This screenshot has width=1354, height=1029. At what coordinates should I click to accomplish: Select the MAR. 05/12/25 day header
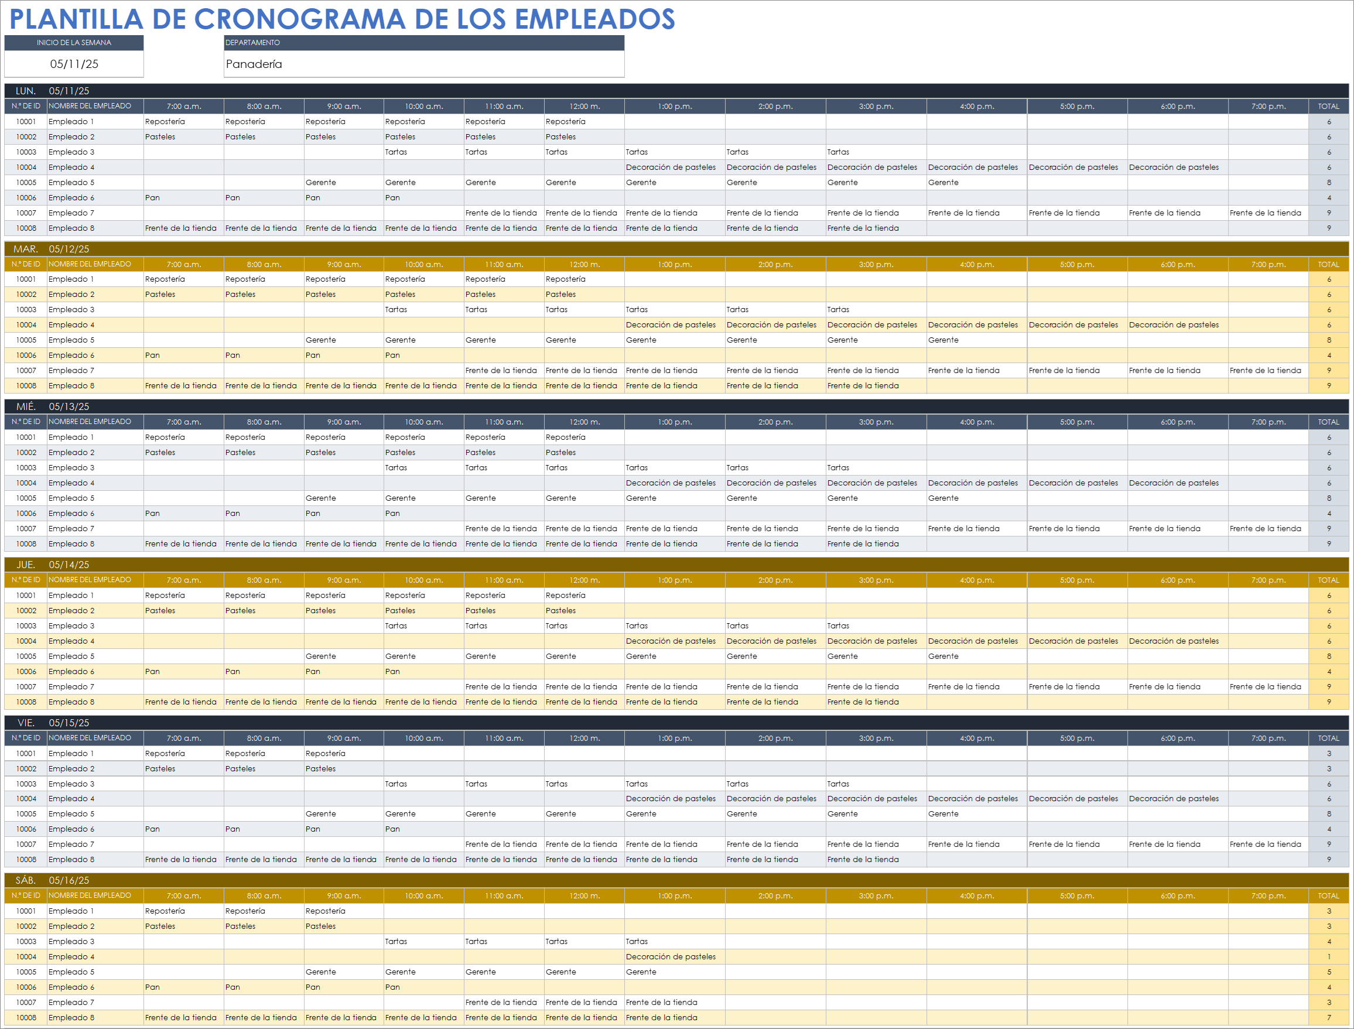coord(676,249)
